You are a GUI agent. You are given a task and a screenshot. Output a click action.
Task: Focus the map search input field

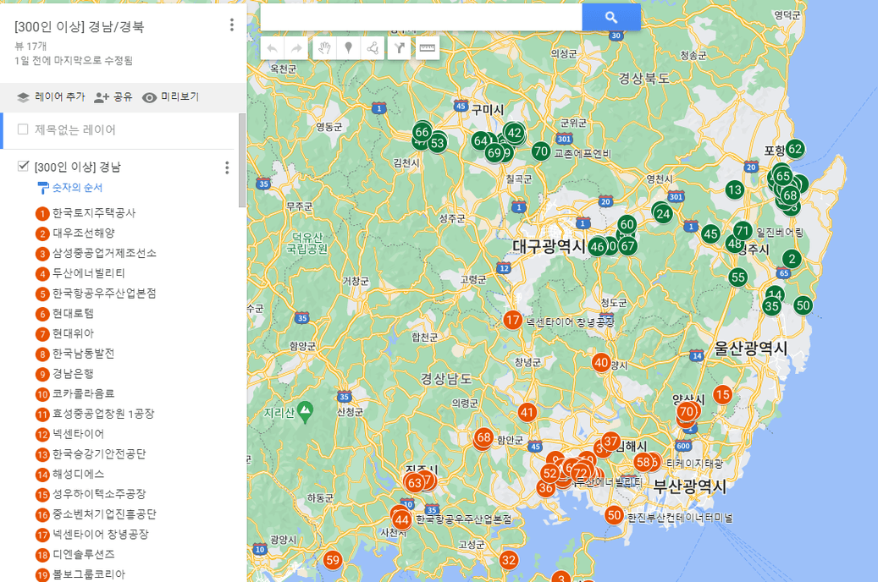[421, 18]
